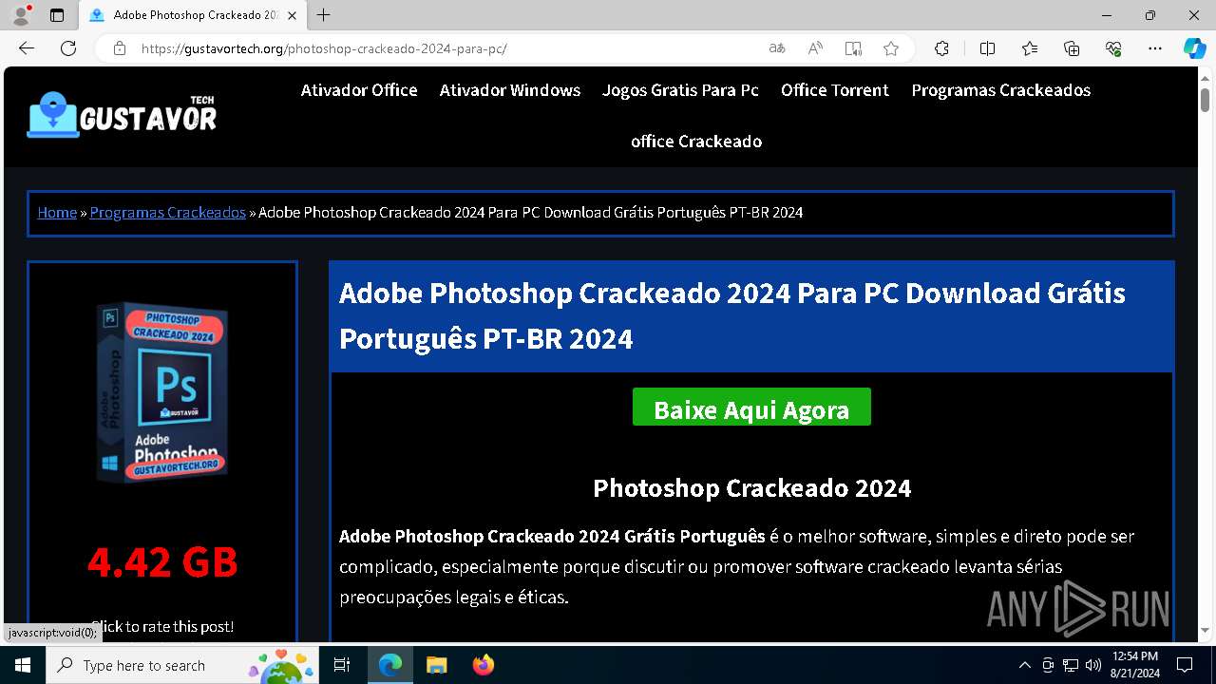
Task: Open the Extensions puzzle icon
Action: point(941,48)
